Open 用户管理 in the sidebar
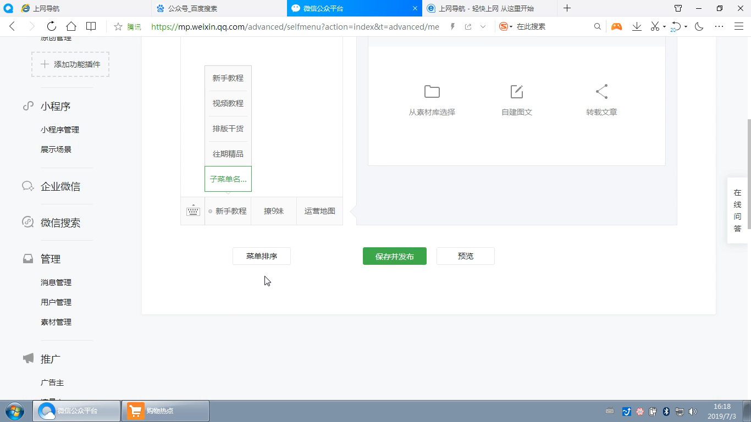 coord(56,302)
